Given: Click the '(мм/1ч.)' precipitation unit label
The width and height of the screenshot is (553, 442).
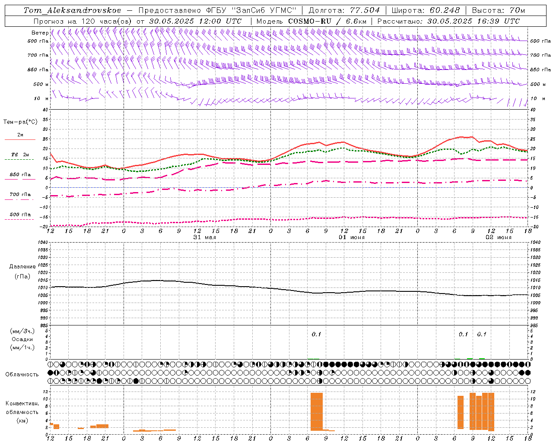Looking at the screenshot, I should 22,347.
